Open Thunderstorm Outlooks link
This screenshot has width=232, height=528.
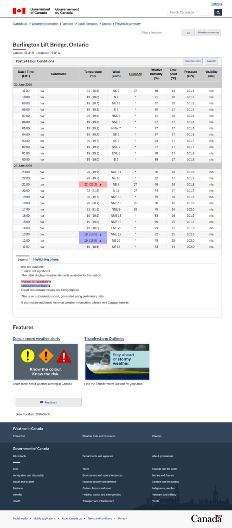[104, 338]
